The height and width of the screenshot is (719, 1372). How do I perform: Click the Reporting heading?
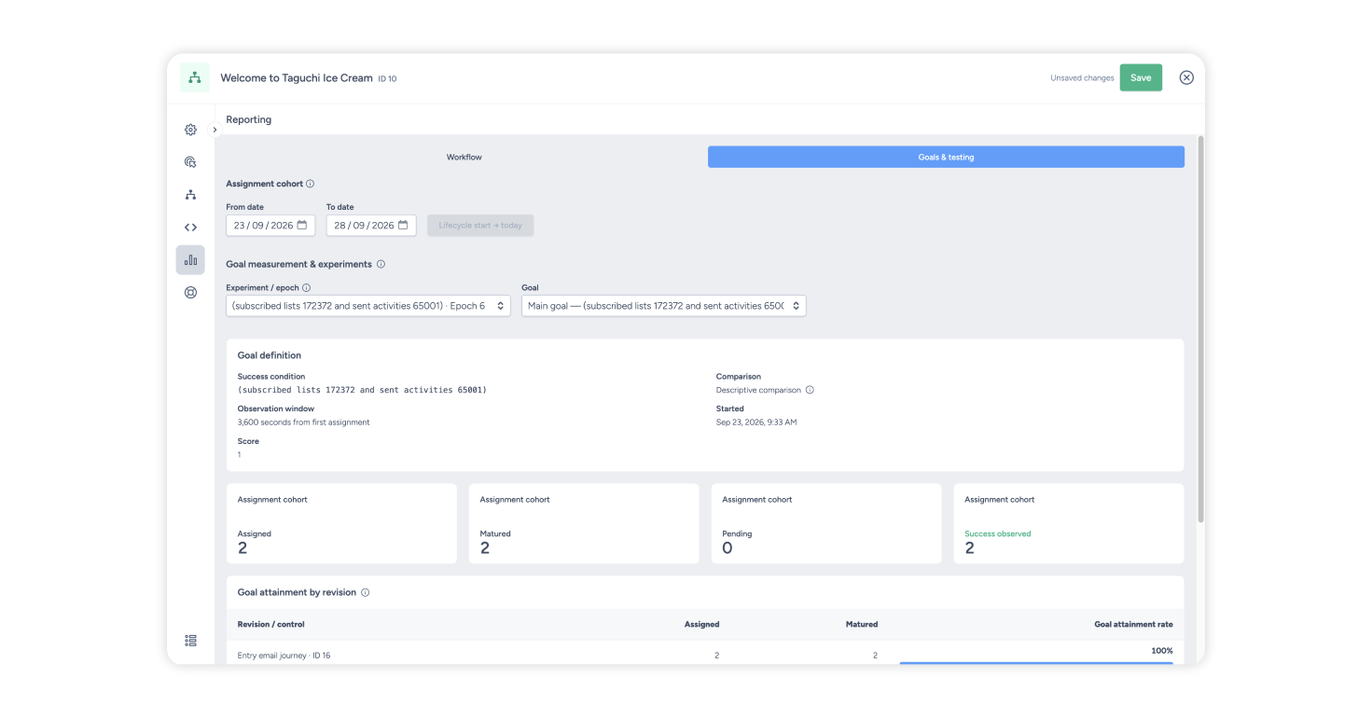[x=249, y=119]
